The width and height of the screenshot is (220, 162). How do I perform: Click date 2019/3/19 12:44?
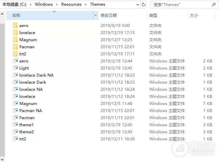coord(116,61)
